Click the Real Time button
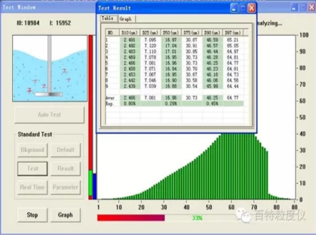The height and width of the screenshot is (235, 316). tap(33, 187)
